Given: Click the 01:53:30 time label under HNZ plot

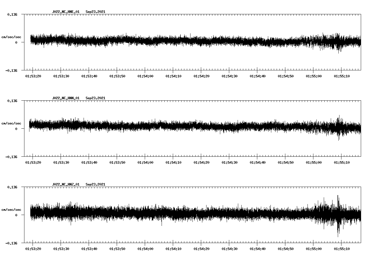Looking at the screenshot, I should click(61, 249).
